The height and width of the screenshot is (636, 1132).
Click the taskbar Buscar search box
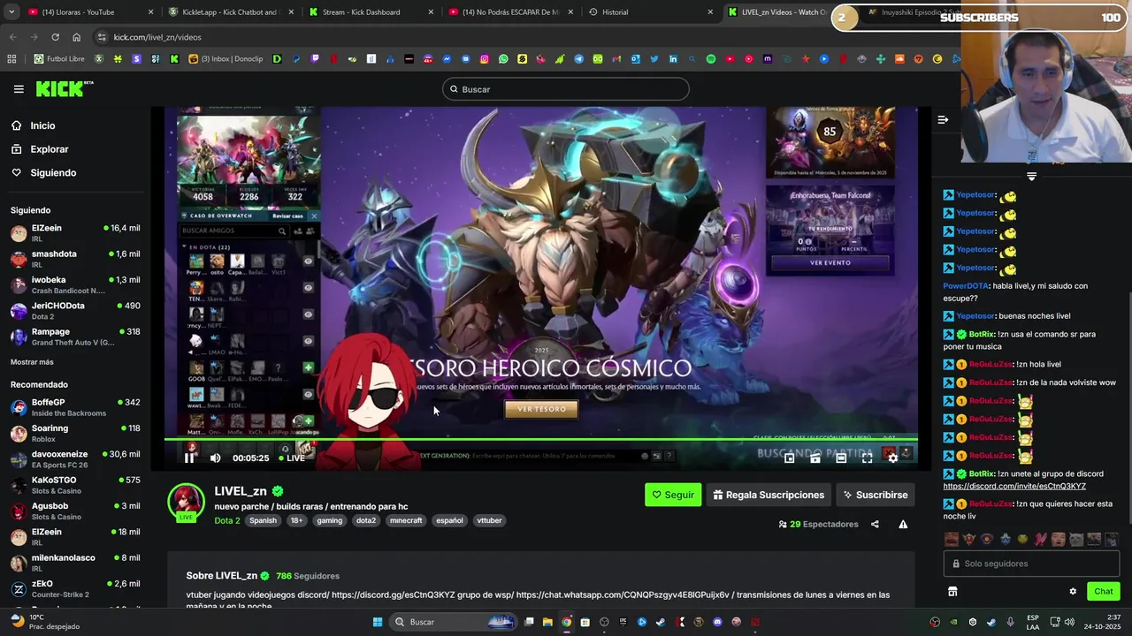(x=455, y=622)
